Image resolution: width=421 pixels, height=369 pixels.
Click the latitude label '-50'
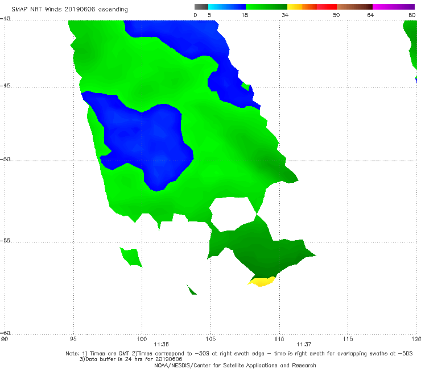click(5, 159)
